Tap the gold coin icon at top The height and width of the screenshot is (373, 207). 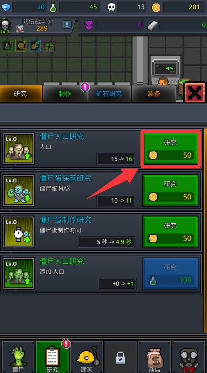point(156,7)
